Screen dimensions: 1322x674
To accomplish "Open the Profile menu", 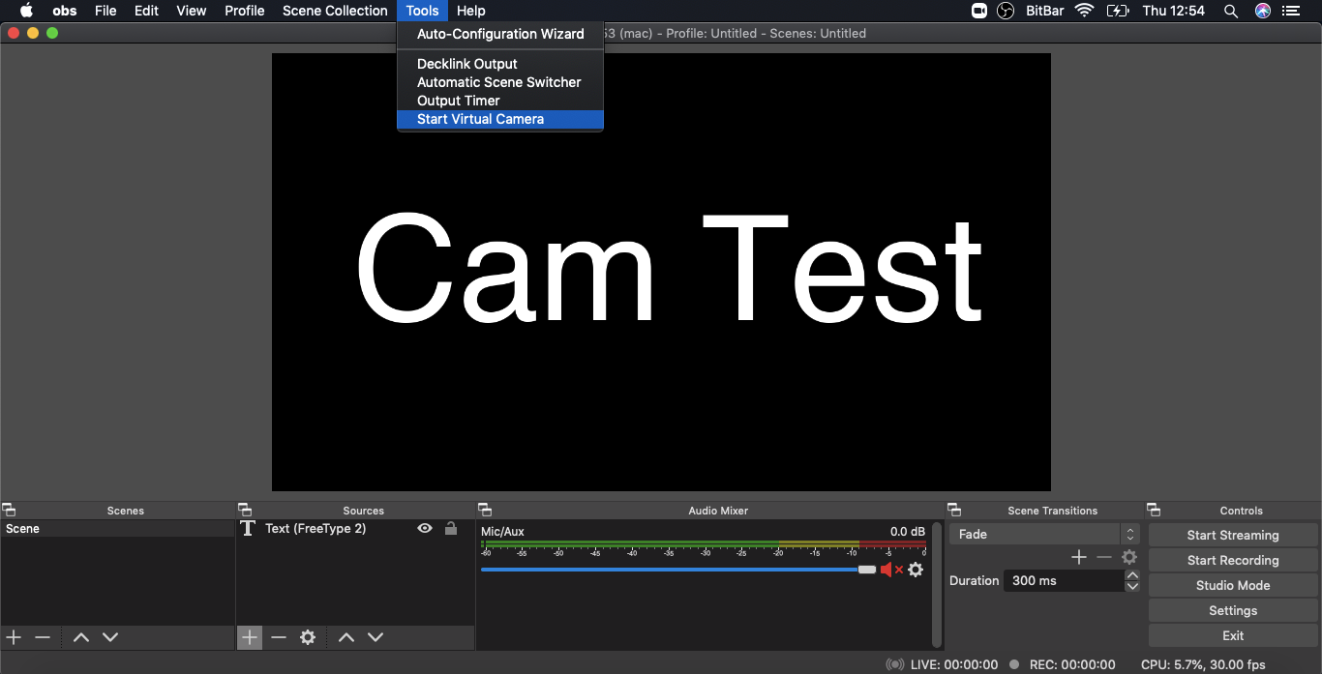I will pyautogui.click(x=244, y=11).
